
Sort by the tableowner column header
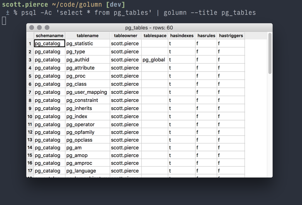click(126, 36)
